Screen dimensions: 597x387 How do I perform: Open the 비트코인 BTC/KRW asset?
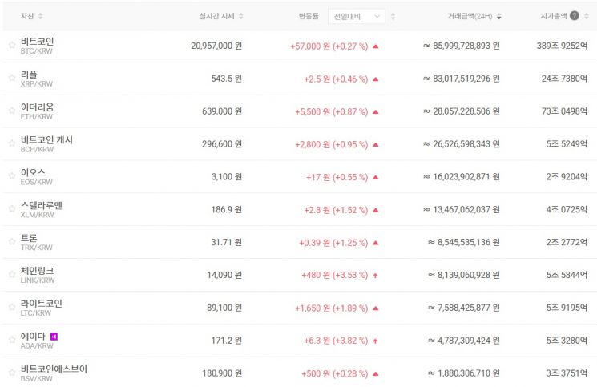click(38, 46)
